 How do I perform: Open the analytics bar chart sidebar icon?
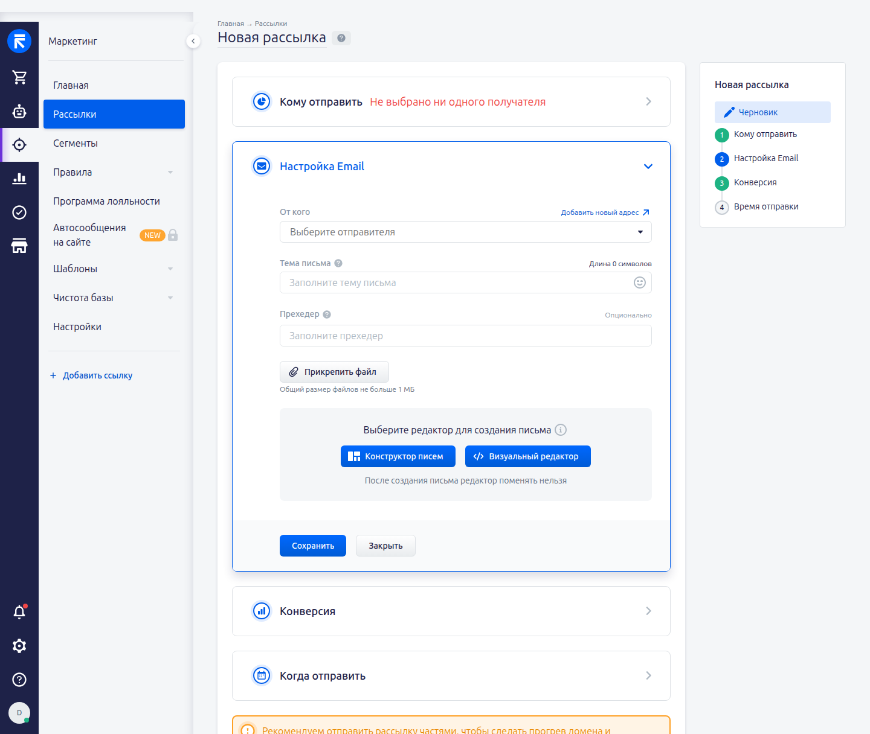19,178
